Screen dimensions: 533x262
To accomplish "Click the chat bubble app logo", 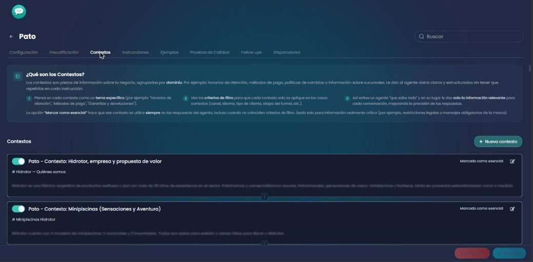I will 18,12.
